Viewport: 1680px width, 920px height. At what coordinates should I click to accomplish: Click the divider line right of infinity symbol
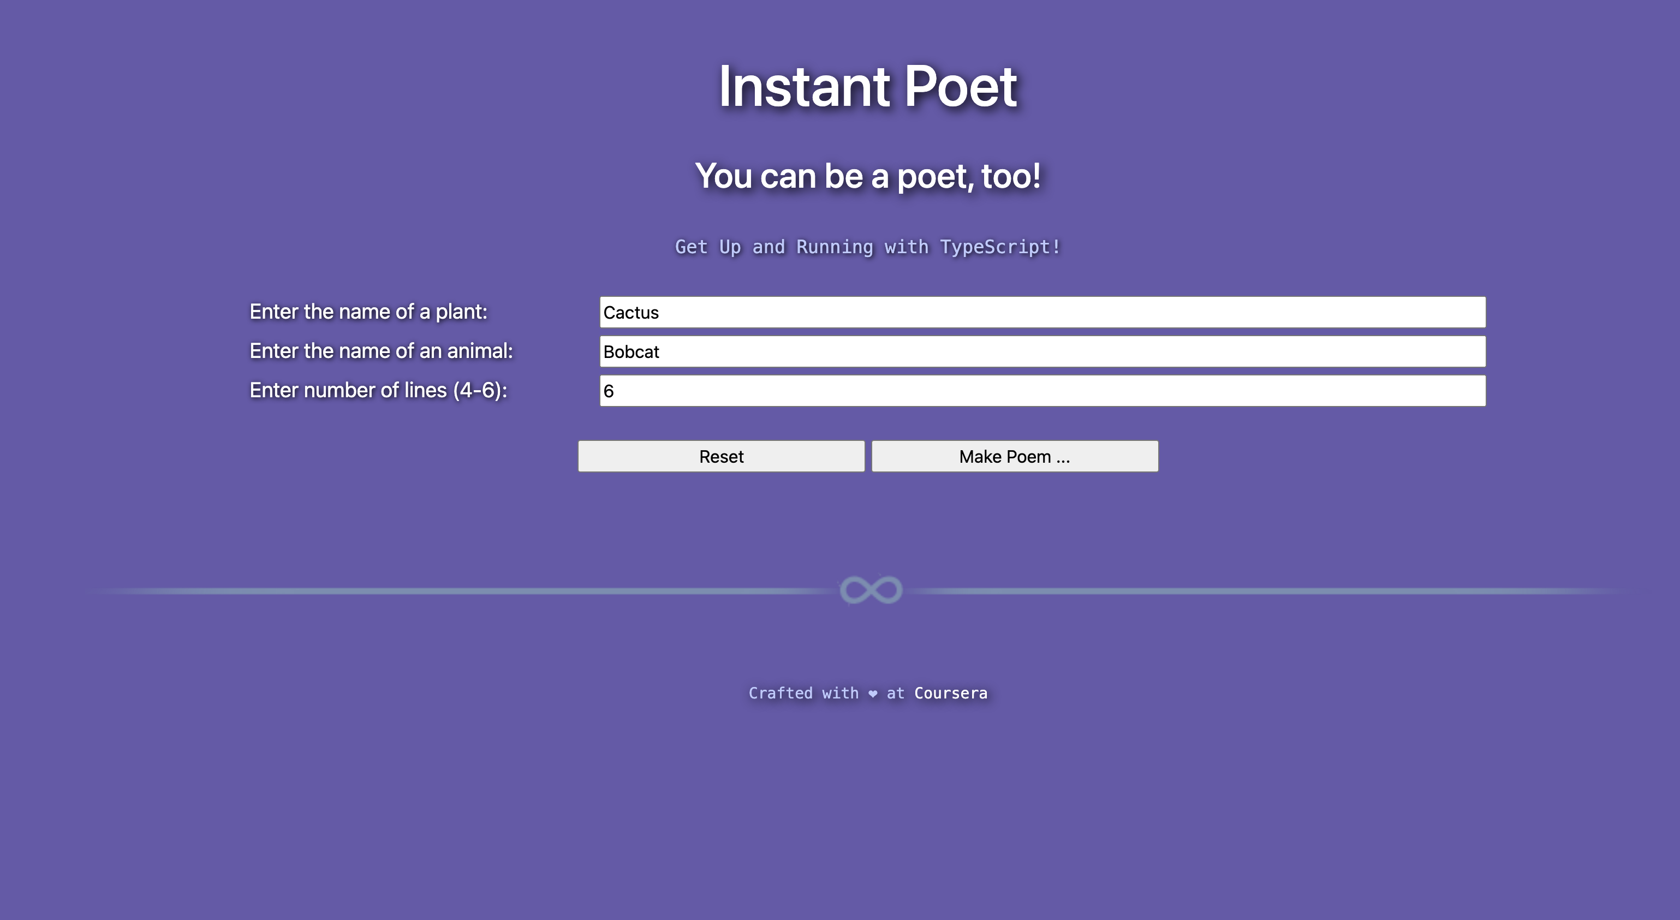(x=1272, y=591)
